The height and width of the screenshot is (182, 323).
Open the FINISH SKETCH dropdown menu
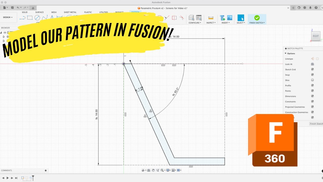tap(257, 23)
